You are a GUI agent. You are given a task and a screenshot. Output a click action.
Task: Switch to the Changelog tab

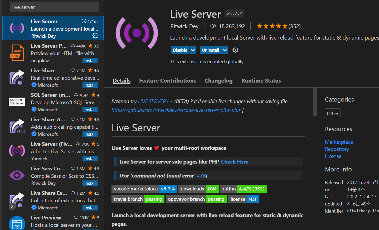point(218,80)
